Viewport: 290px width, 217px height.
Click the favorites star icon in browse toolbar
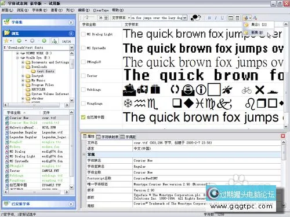[6, 41]
